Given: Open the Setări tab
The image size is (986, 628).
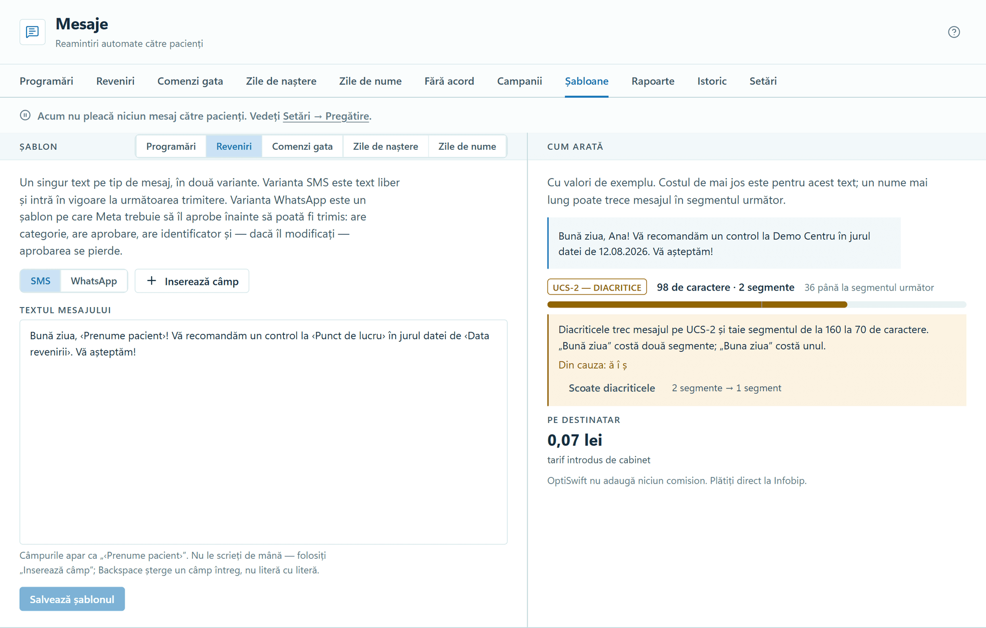Looking at the screenshot, I should tap(763, 81).
